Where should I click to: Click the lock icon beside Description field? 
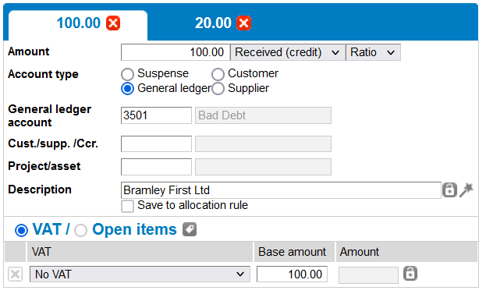click(x=449, y=189)
